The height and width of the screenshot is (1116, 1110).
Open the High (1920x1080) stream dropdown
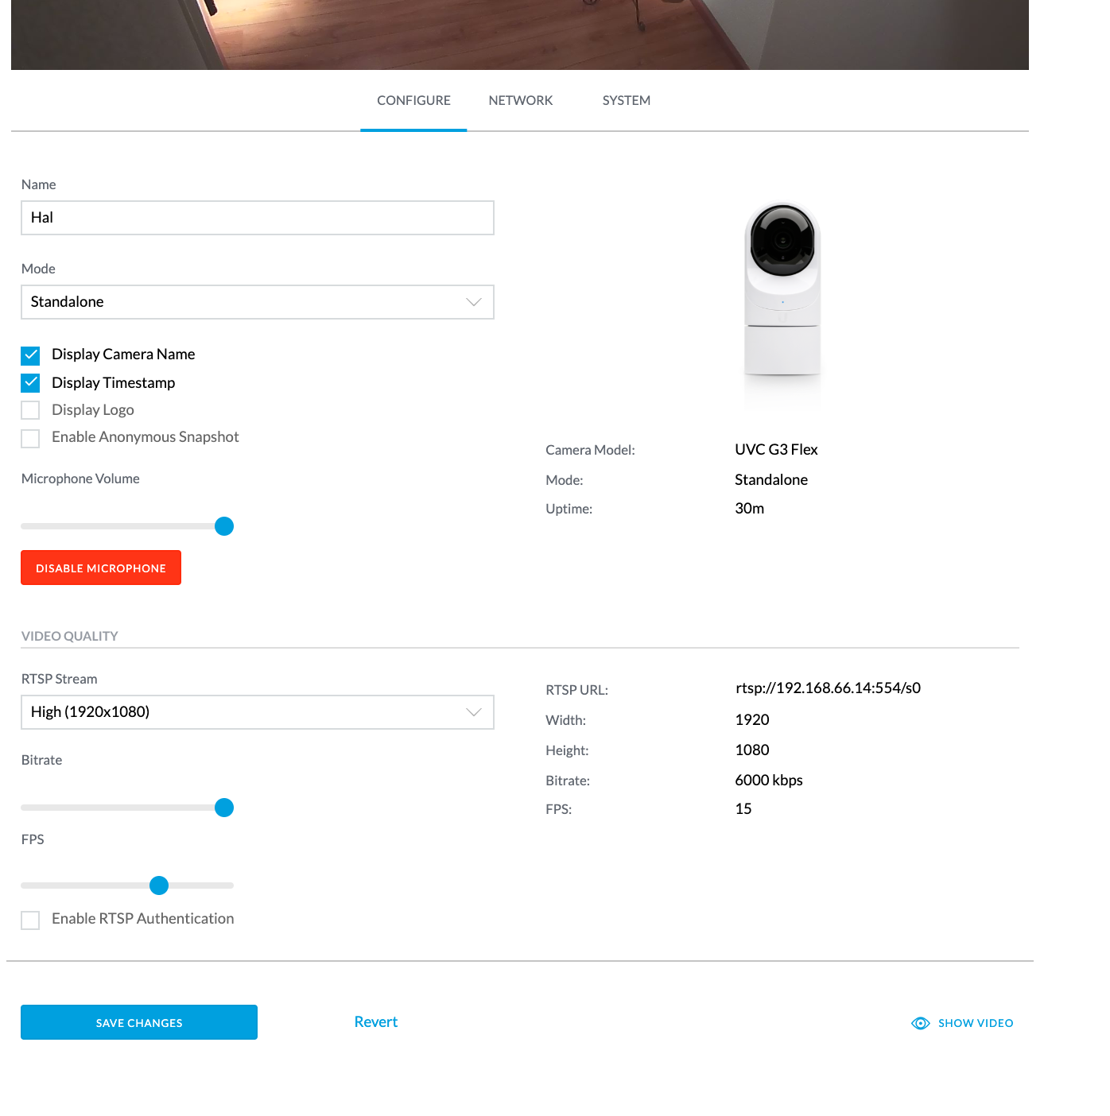[258, 712]
